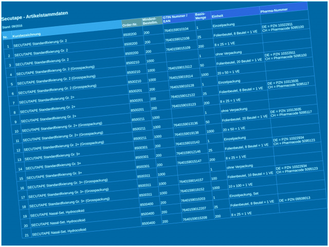Screen dimensions: 329x247
Task: Click GTIN cell 7640159012108
Action: click(x=177, y=39)
